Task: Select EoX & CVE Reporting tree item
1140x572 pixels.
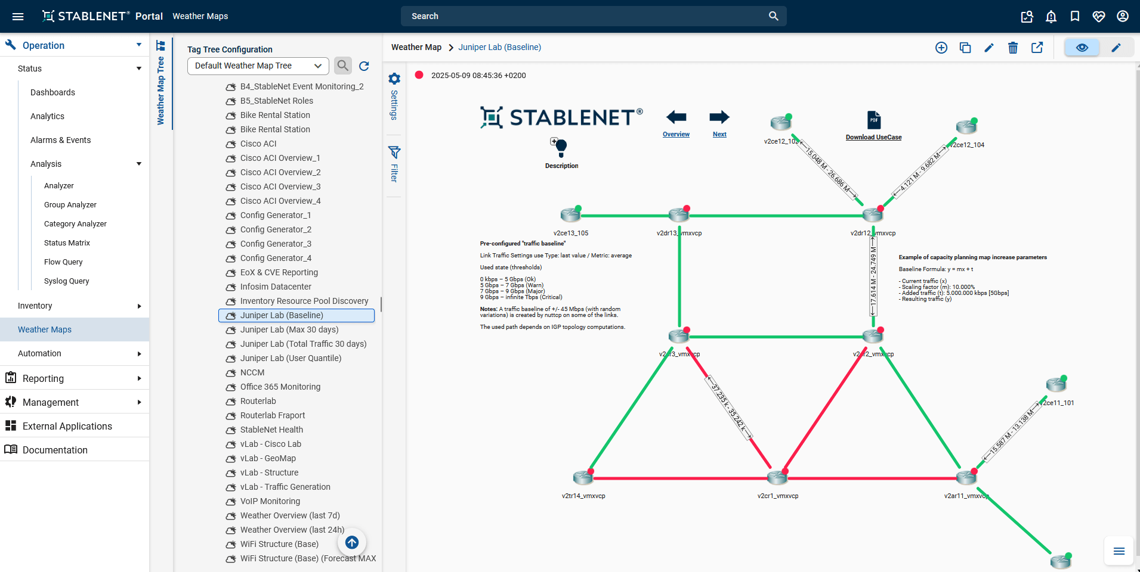Action: [x=279, y=272]
